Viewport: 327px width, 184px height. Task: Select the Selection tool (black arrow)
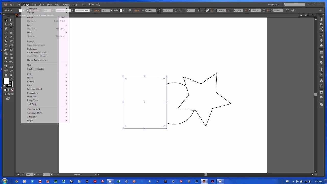point(6,20)
